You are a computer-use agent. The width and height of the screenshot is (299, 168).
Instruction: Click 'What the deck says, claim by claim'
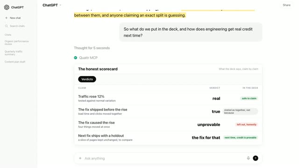tap(238, 69)
